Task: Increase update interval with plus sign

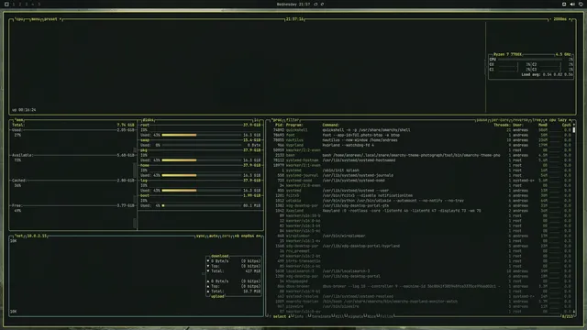Action: [x=570, y=19]
